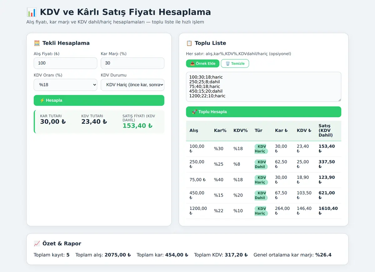375x272 pixels.
Task: Click the bulk list textarea
Action: [263, 87]
